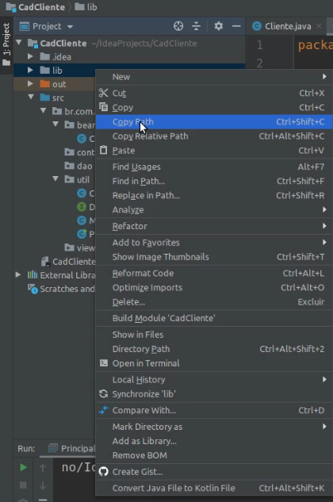Click Build Module 'CadCliente'
The height and width of the screenshot is (502, 333).
click(x=214, y=318)
